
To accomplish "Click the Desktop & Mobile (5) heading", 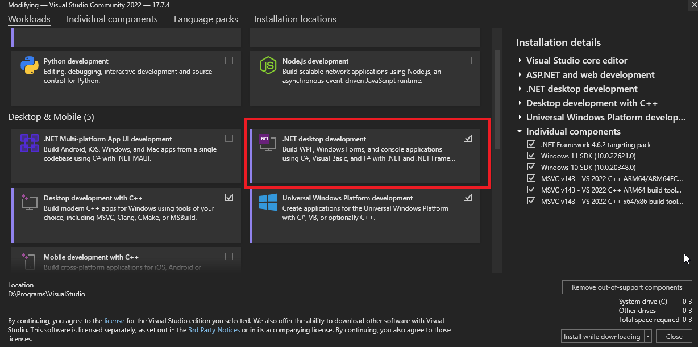I will point(51,116).
